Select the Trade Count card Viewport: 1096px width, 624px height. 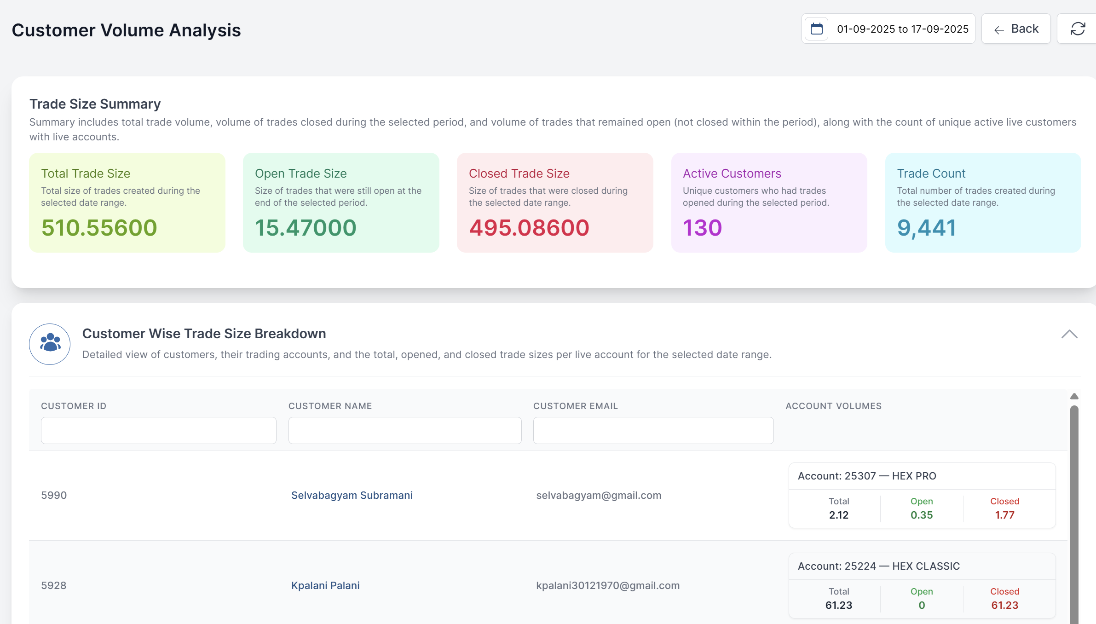[983, 202]
